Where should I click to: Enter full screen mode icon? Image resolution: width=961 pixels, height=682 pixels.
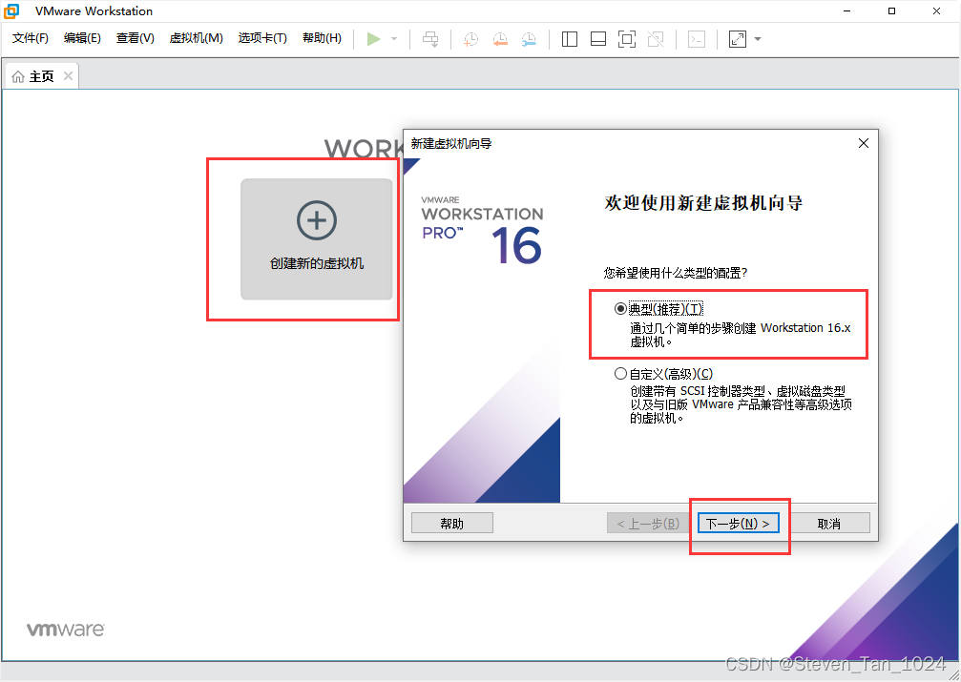(x=626, y=39)
